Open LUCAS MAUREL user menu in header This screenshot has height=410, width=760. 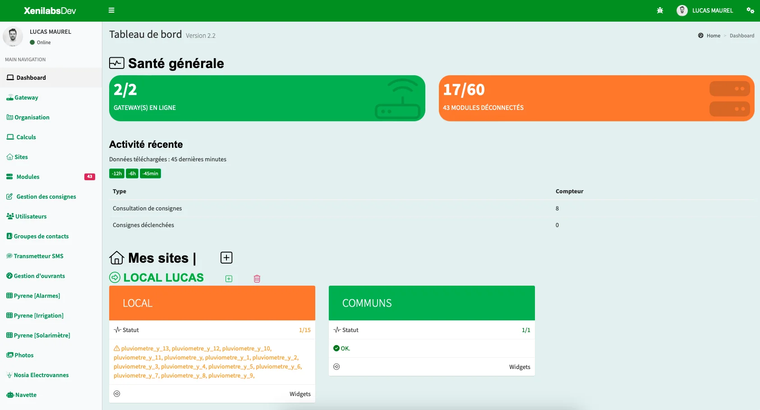[705, 10]
